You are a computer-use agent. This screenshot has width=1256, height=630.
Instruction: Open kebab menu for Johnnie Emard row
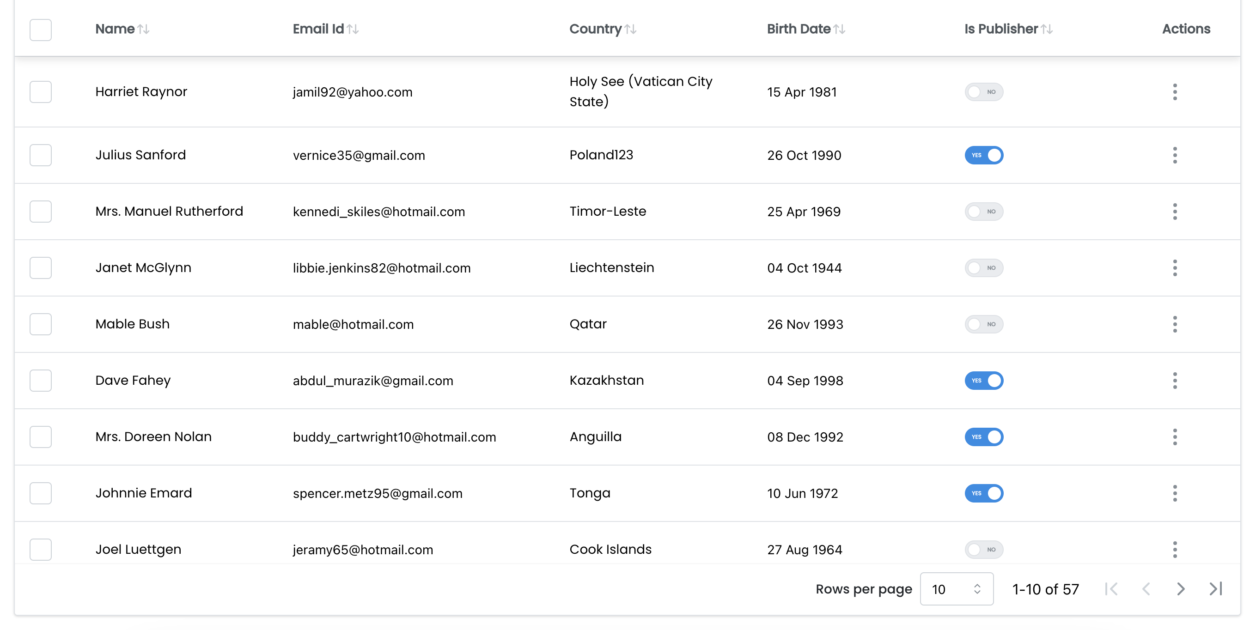1175,493
